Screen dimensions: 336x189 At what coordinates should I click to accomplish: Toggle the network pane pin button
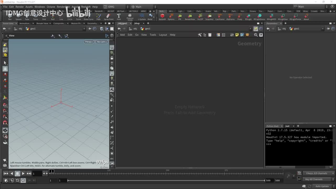[x=255, y=29]
